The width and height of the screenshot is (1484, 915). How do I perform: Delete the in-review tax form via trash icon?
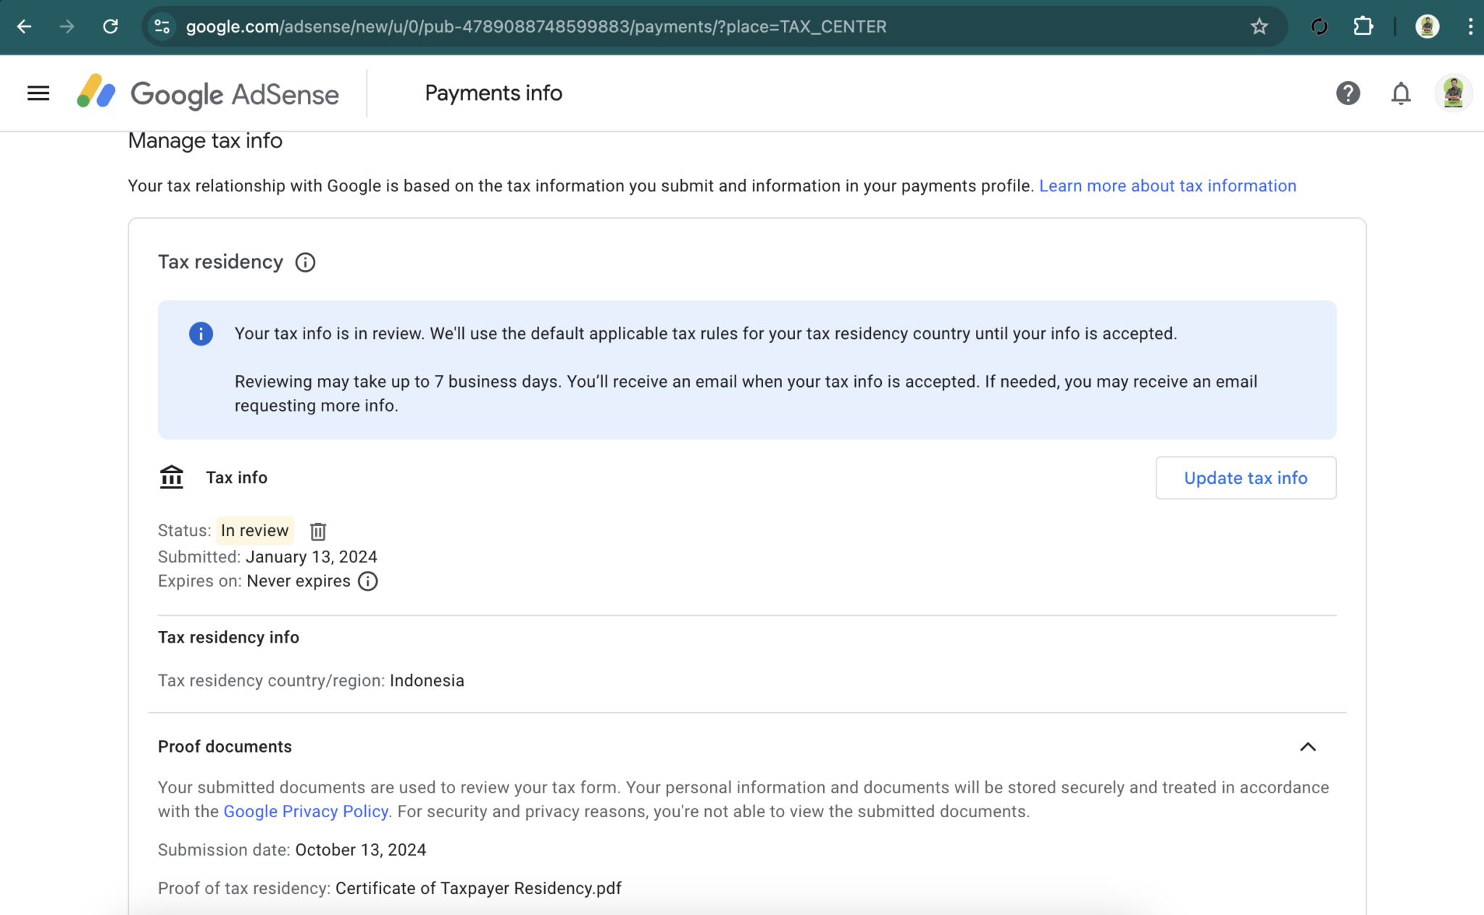317,531
